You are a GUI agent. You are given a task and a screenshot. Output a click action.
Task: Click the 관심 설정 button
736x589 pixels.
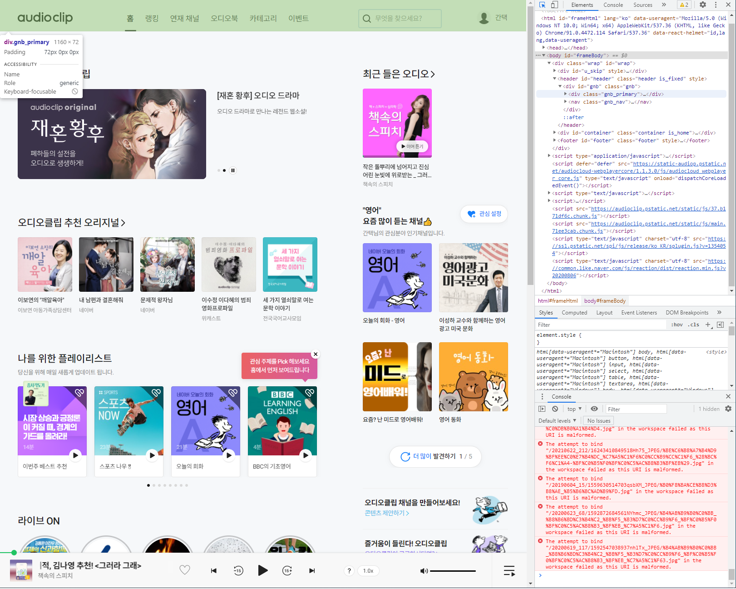click(x=484, y=214)
